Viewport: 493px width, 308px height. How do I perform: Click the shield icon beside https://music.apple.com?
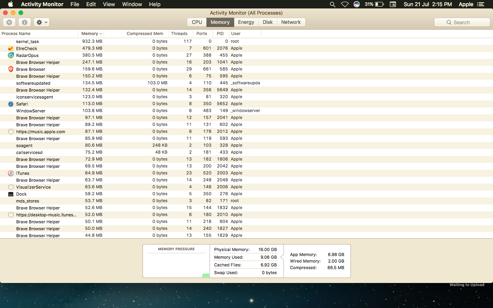click(x=11, y=132)
